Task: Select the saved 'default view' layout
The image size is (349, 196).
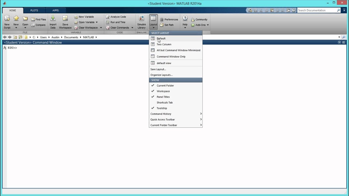Action: [x=176, y=63]
